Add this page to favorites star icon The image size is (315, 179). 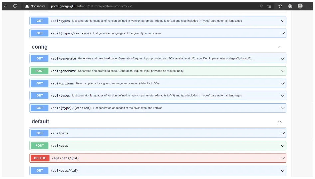tap(269, 6)
